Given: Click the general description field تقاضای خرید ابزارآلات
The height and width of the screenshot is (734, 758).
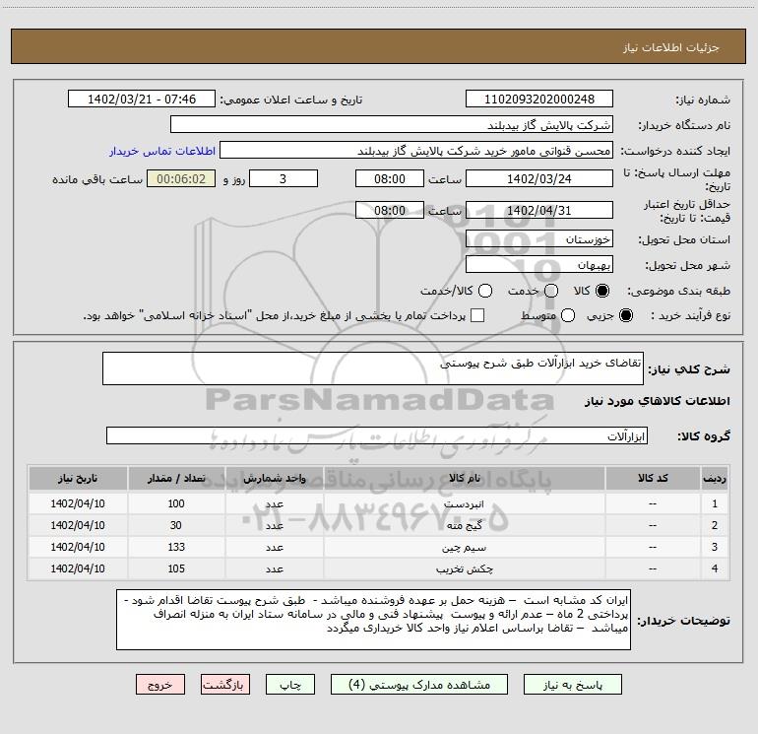Looking at the screenshot, I should pyautogui.click(x=373, y=368).
